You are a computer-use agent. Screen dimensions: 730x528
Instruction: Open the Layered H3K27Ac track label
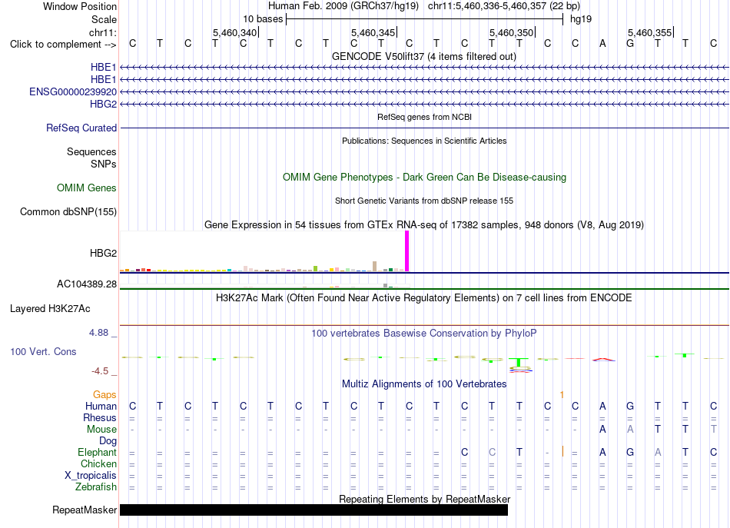pyautogui.click(x=50, y=309)
